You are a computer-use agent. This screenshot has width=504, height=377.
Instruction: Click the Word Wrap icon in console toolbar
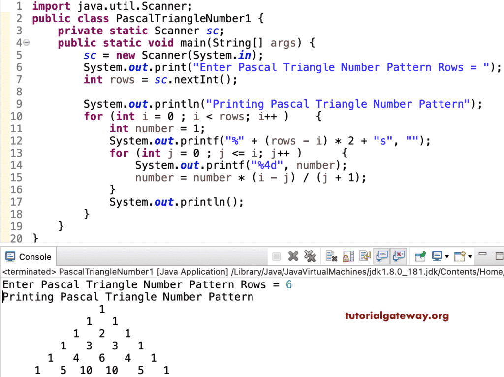365,256
